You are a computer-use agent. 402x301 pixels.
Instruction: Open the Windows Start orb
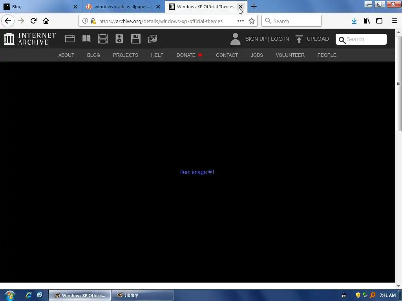tap(10, 296)
